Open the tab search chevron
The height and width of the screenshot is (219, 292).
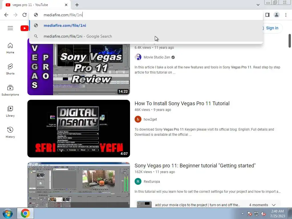258,5
